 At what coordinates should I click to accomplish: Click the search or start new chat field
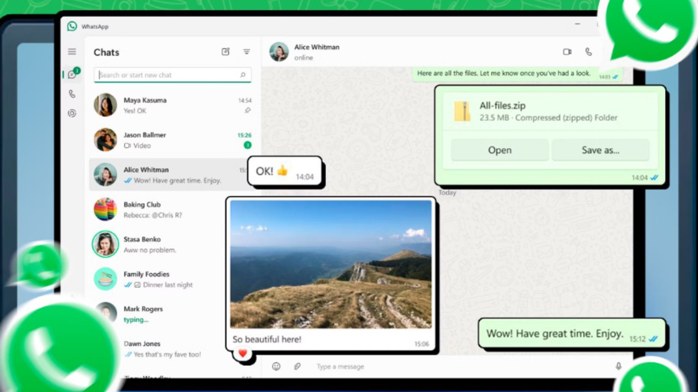click(169, 75)
